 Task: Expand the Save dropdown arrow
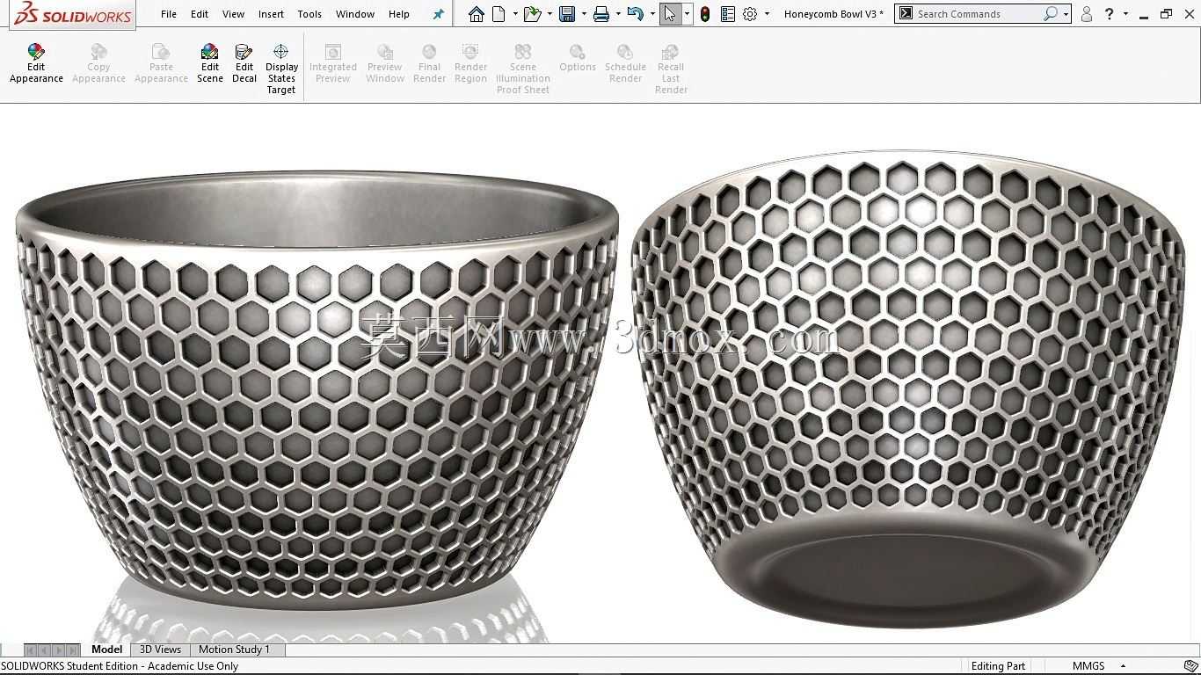(584, 14)
